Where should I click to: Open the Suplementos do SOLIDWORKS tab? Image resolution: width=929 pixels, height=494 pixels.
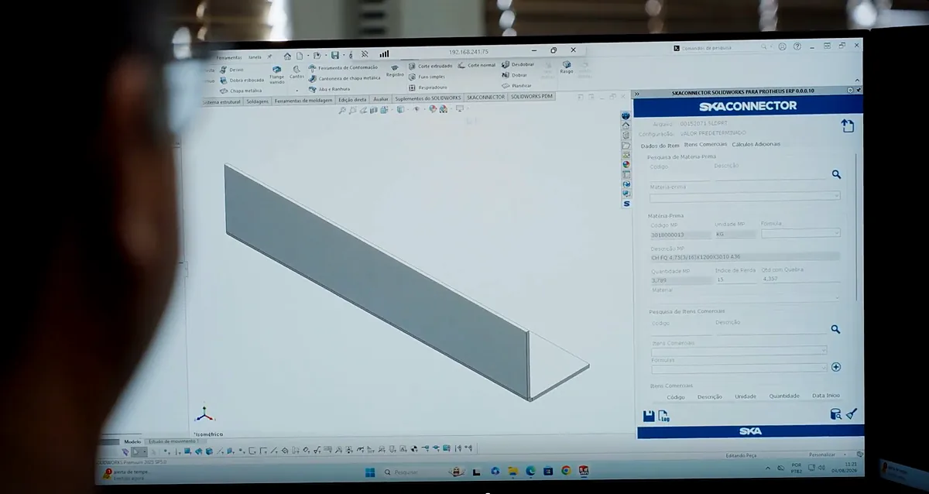pos(427,98)
